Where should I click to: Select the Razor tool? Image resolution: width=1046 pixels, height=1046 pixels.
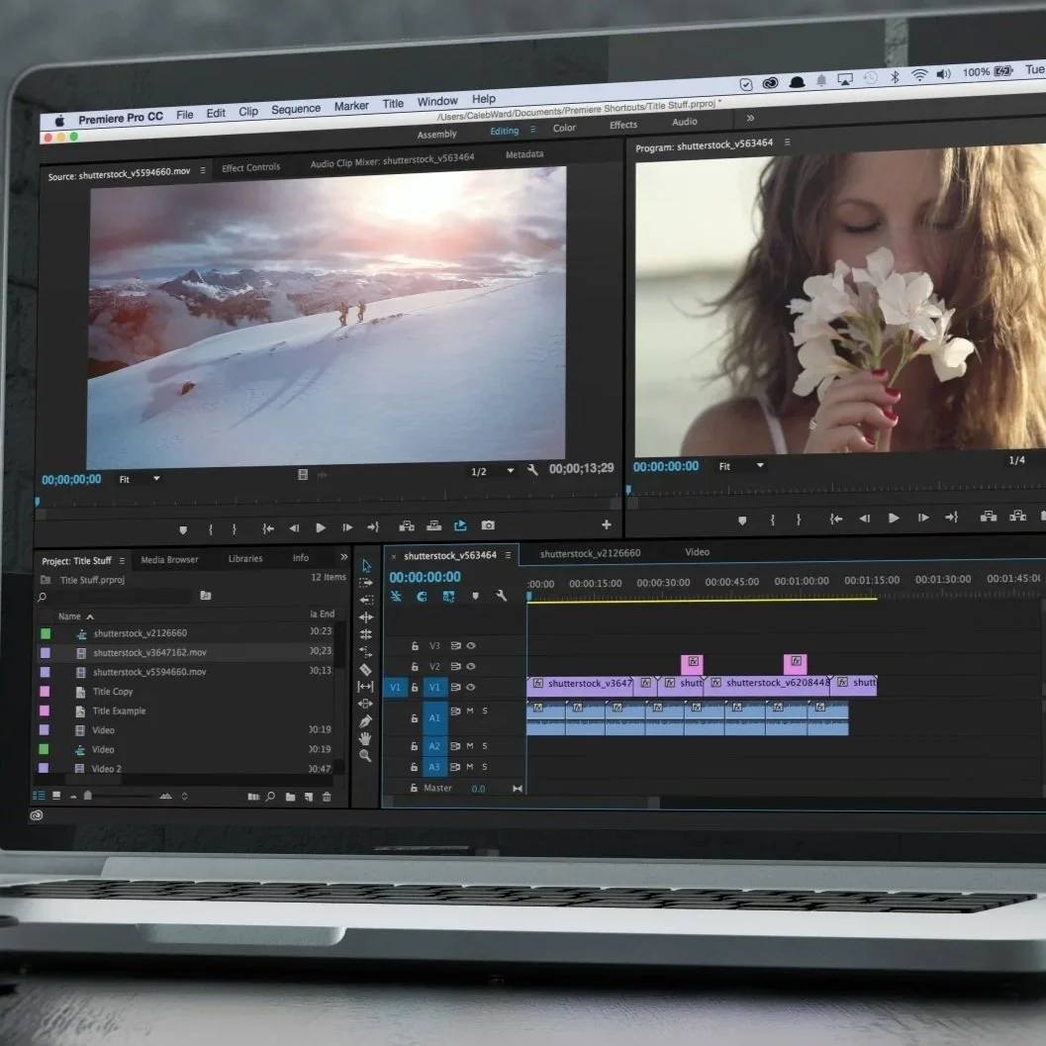point(365,669)
